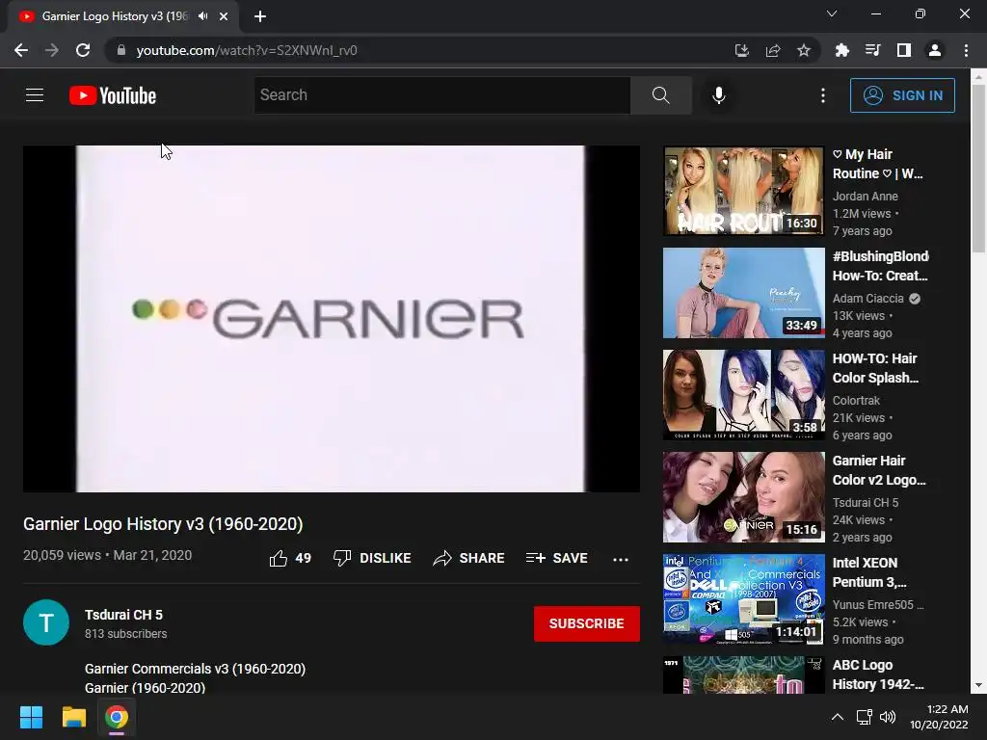This screenshot has width=987, height=740.
Task: Open Tsdurai CH 5 channel avatar
Action: tap(46, 622)
